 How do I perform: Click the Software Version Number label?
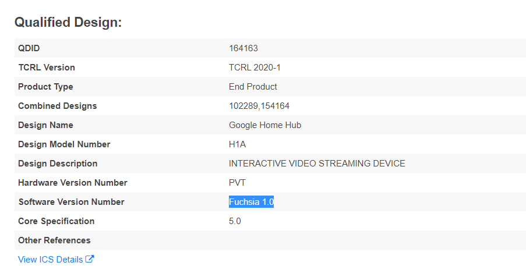click(71, 202)
